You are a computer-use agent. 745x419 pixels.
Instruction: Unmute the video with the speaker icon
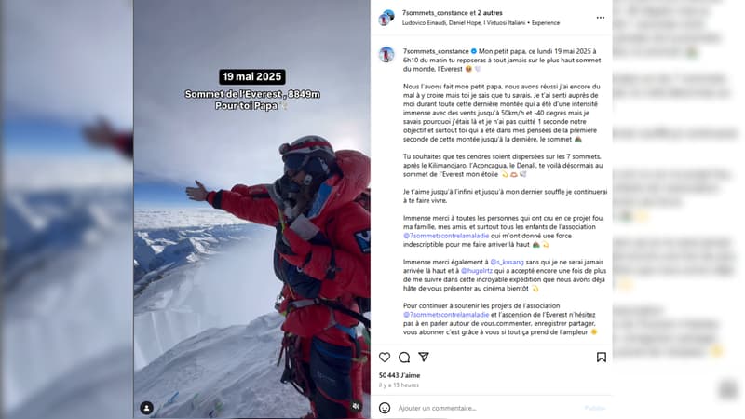coord(356,406)
